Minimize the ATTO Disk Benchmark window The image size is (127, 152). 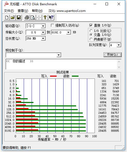(x=95, y=4)
